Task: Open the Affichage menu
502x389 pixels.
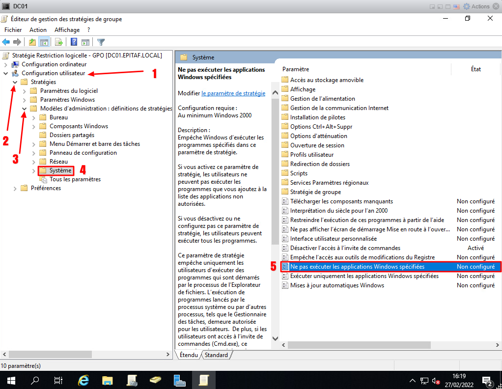Action: click(x=67, y=30)
